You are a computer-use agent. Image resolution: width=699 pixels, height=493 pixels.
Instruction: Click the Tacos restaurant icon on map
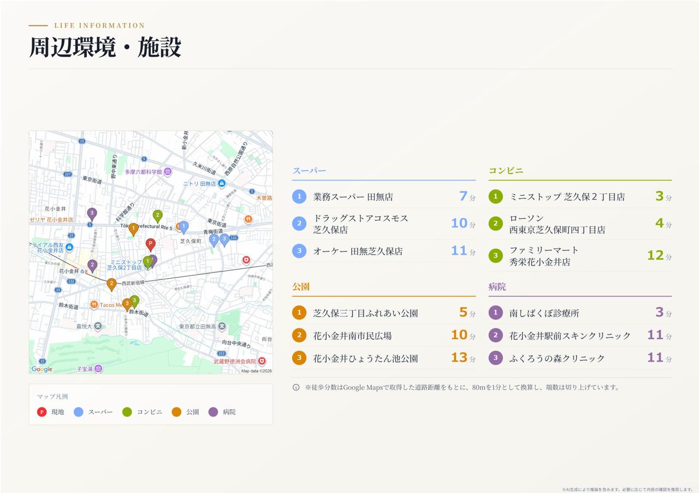(x=94, y=305)
